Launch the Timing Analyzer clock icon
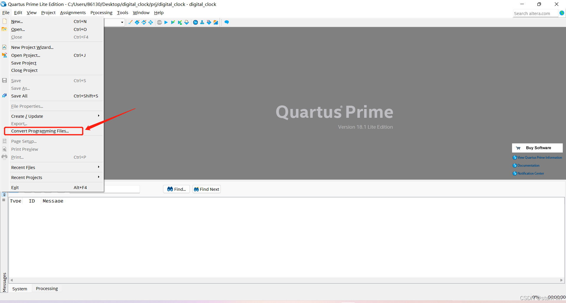The image size is (566, 303). [x=195, y=22]
